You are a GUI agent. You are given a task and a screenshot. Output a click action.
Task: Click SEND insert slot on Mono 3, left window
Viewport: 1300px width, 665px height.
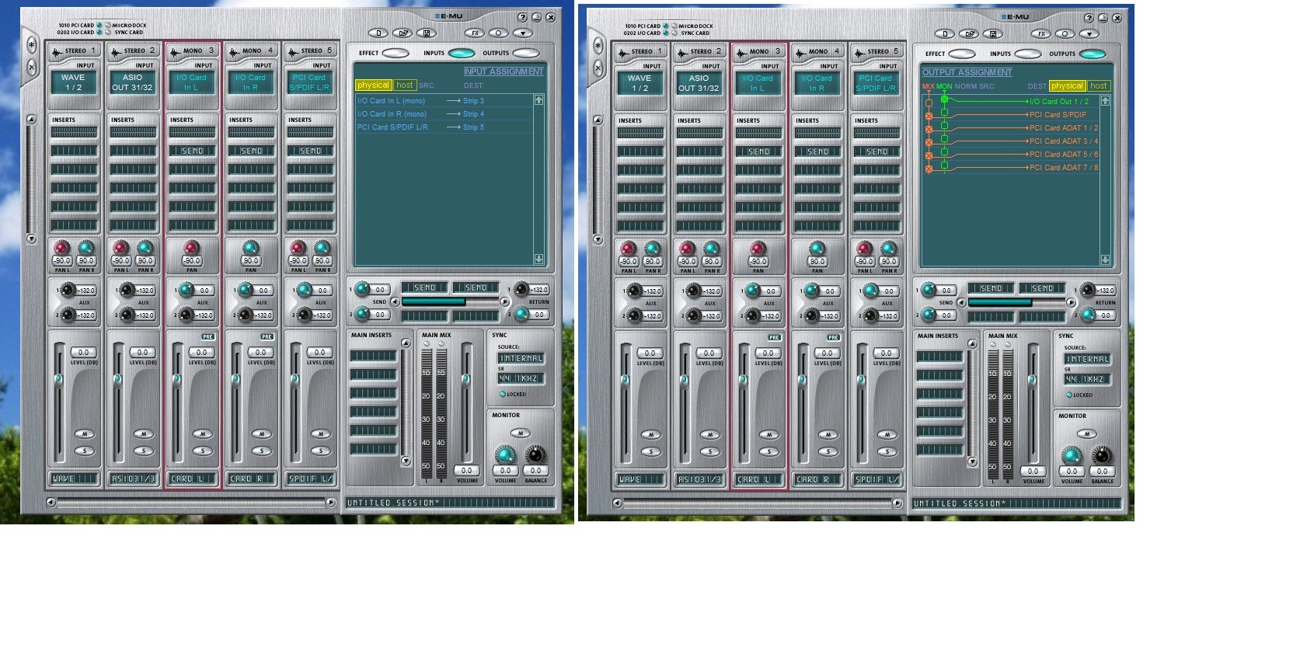[192, 151]
